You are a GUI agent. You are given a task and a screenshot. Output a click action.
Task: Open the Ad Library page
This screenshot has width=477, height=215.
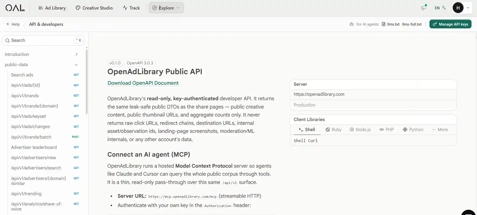[x=52, y=8]
